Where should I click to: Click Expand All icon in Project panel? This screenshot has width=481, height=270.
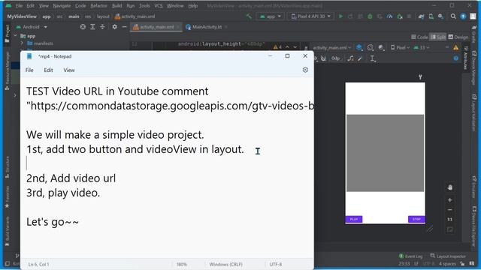92,27
